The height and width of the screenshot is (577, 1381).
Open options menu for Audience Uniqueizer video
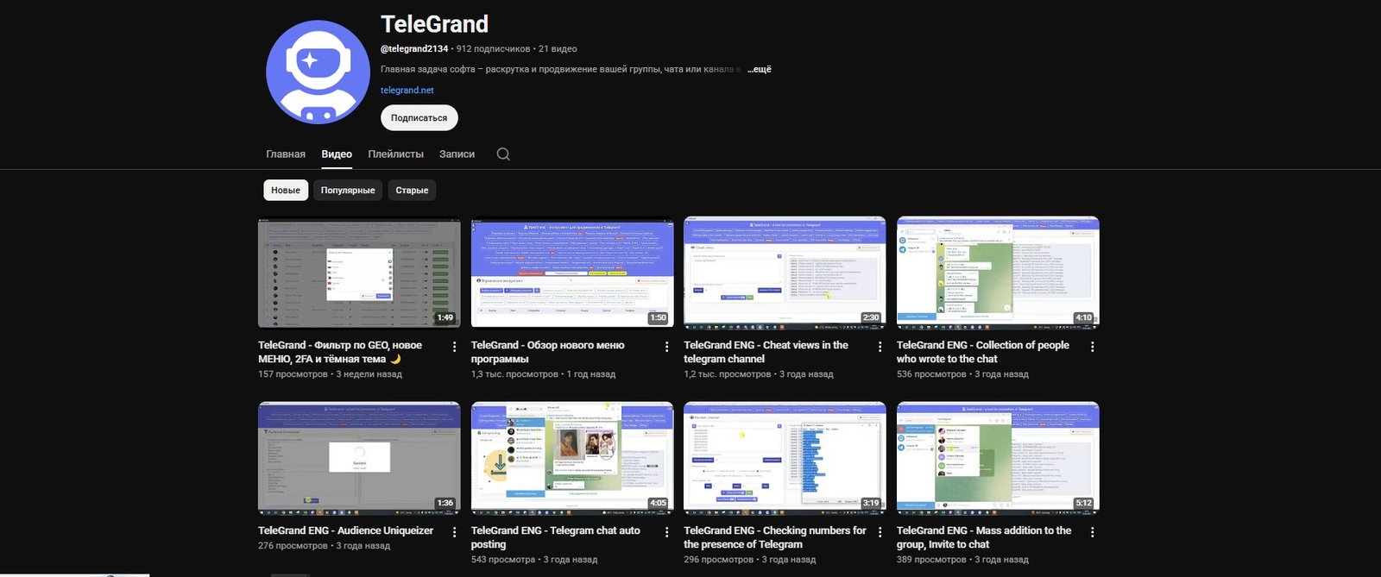tap(454, 532)
